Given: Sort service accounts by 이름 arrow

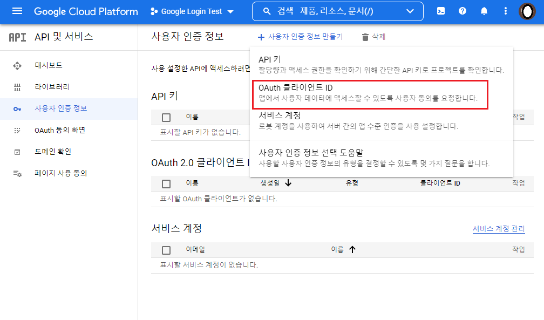Looking at the screenshot, I should [x=352, y=249].
